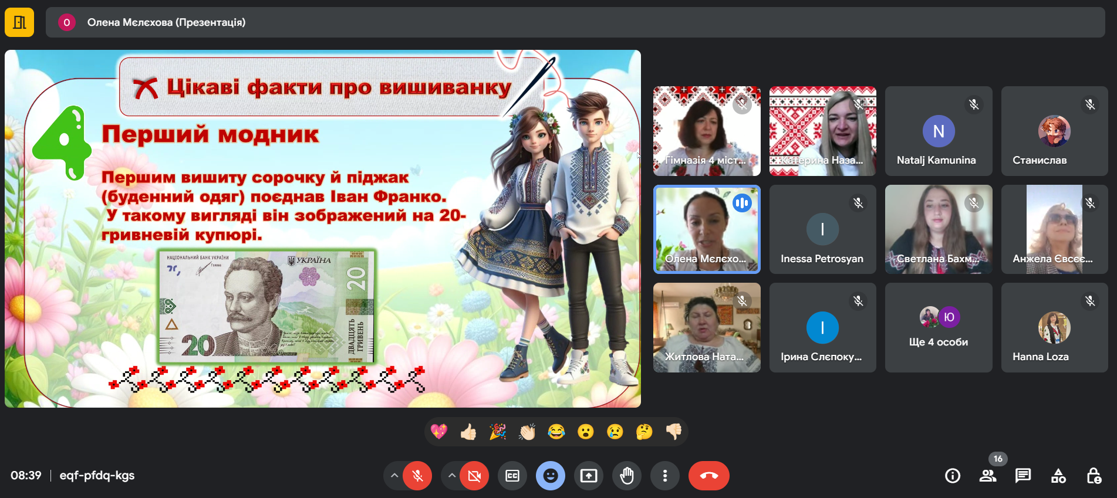Click the yellow presentation layout icon
Image resolution: width=1117 pixels, height=498 pixels.
pyautogui.click(x=19, y=22)
